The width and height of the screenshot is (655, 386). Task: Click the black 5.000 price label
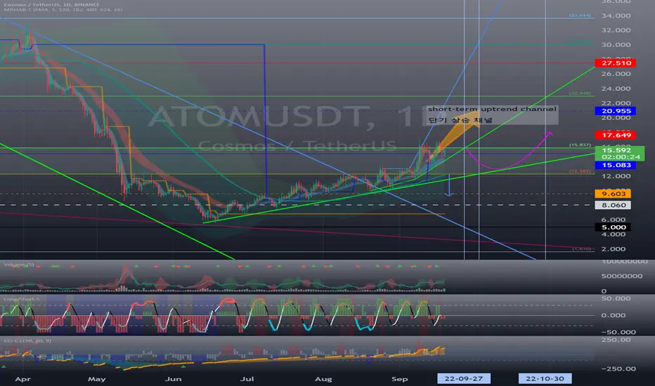[613, 227]
